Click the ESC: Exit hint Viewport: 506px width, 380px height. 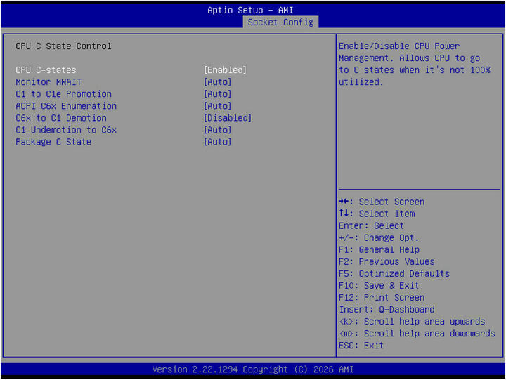click(361, 345)
